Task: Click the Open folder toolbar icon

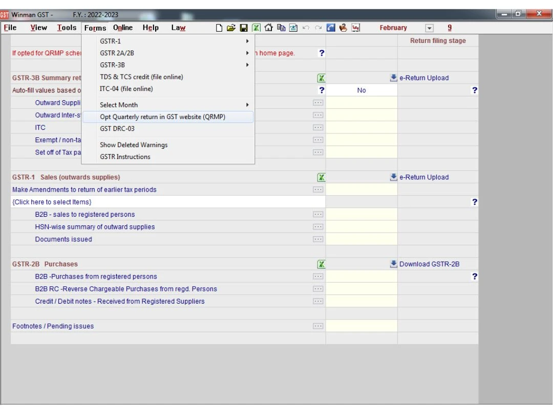Action: (x=231, y=28)
